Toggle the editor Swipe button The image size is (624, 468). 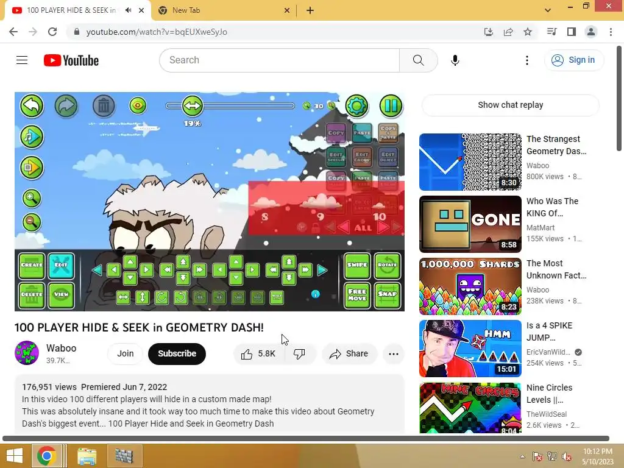pos(357,265)
